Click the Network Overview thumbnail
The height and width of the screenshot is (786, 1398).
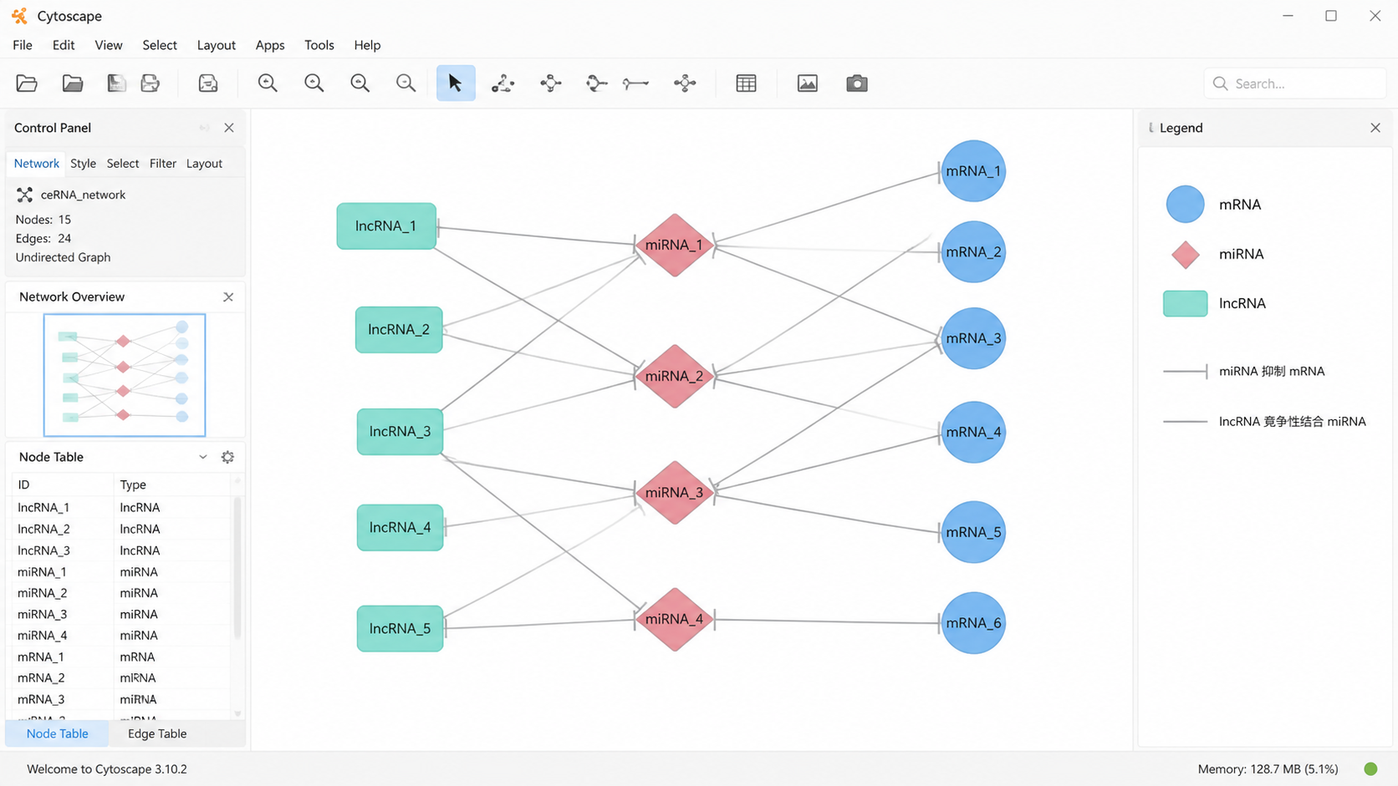click(x=125, y=375)
